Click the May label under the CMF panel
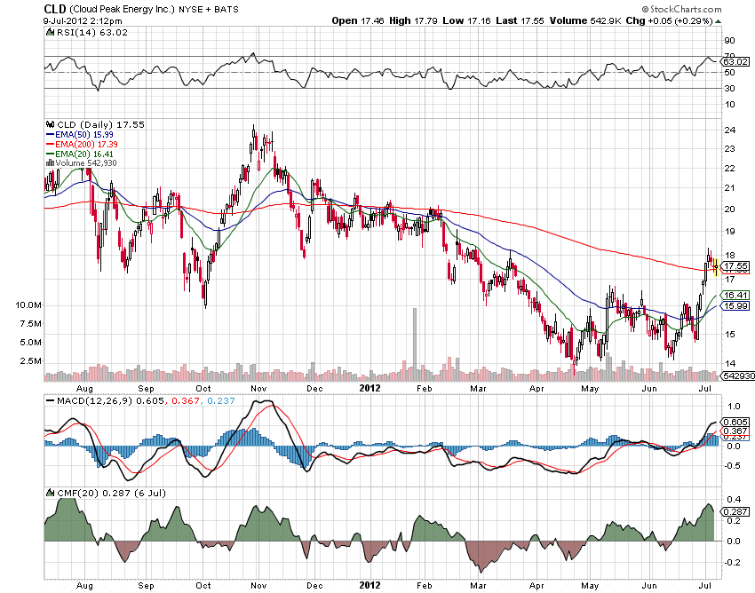 (590, 586)
